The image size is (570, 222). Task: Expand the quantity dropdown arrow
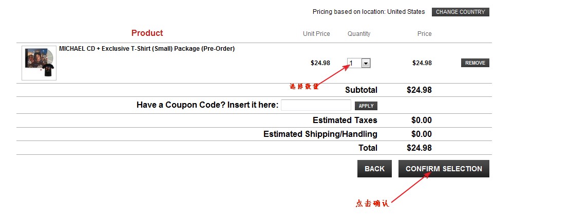coord(366,63)
